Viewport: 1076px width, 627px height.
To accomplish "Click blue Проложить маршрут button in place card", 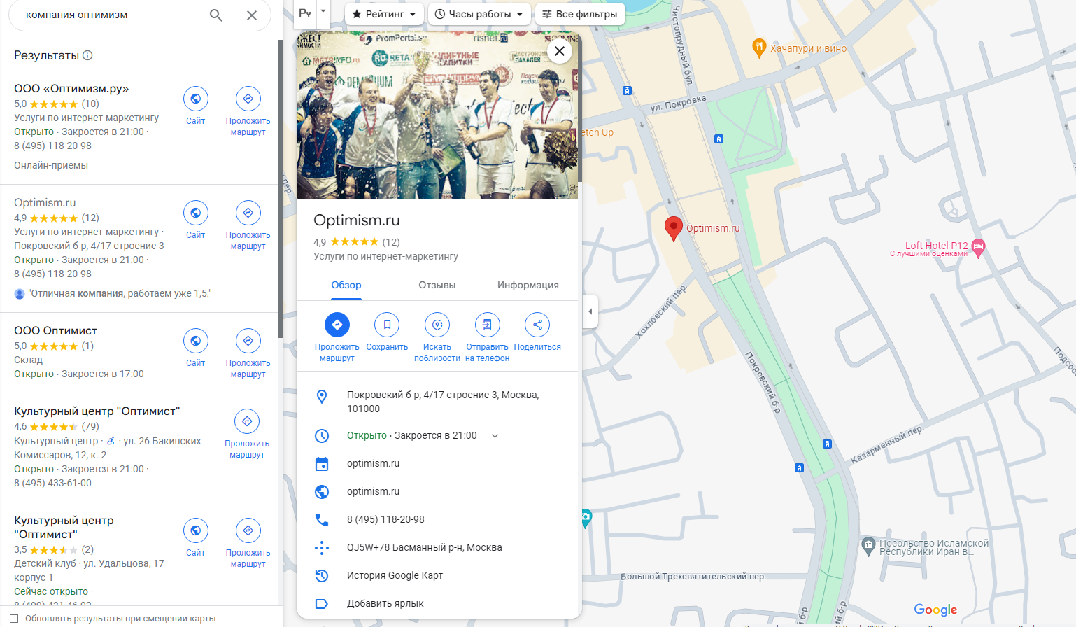I will pos(337,325).
